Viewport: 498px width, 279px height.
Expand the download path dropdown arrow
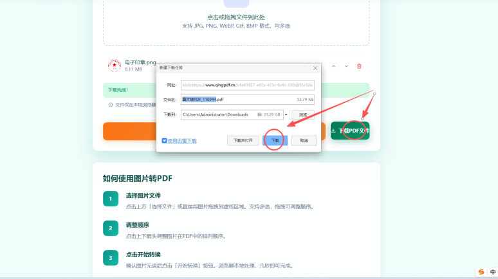[x=286, y=114]
